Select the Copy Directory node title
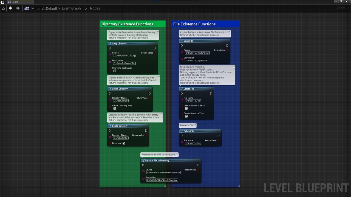 point(119,44)
